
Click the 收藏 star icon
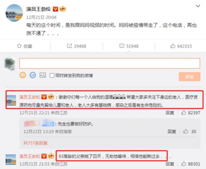click(19, 46)
